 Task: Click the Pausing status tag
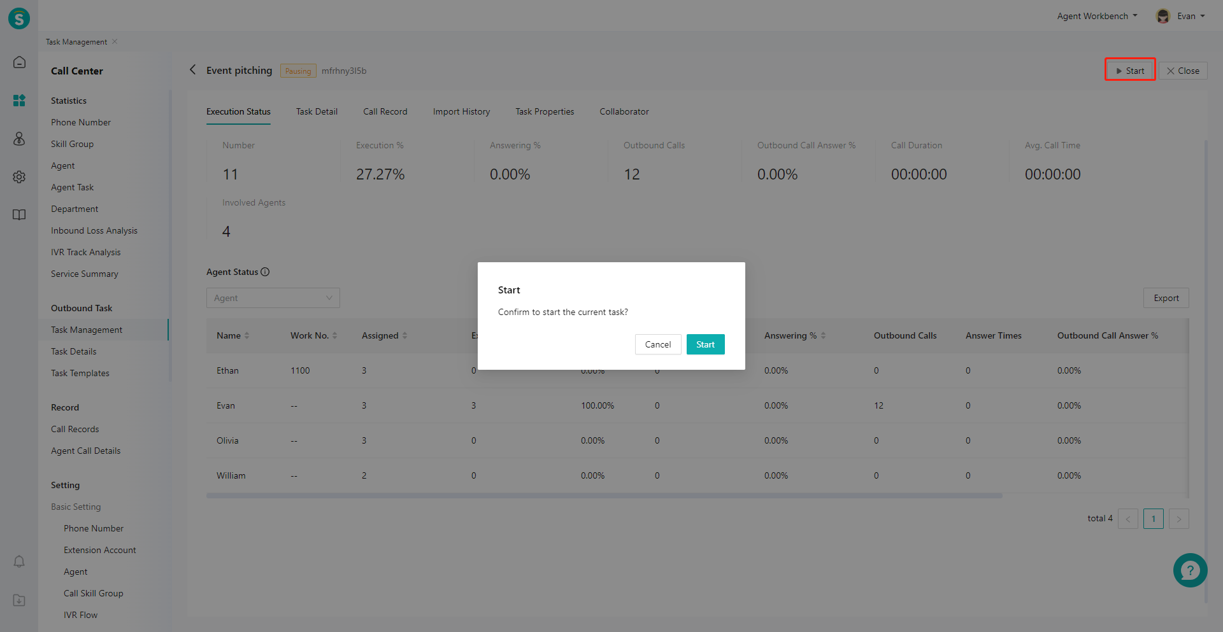tap(298, 71)
